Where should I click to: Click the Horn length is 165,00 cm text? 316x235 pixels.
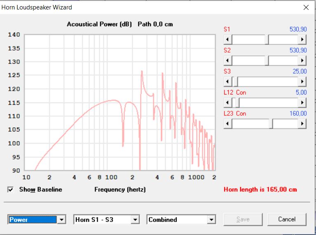coord(260,189)
